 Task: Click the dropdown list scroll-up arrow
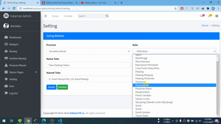tap(218, 56)
